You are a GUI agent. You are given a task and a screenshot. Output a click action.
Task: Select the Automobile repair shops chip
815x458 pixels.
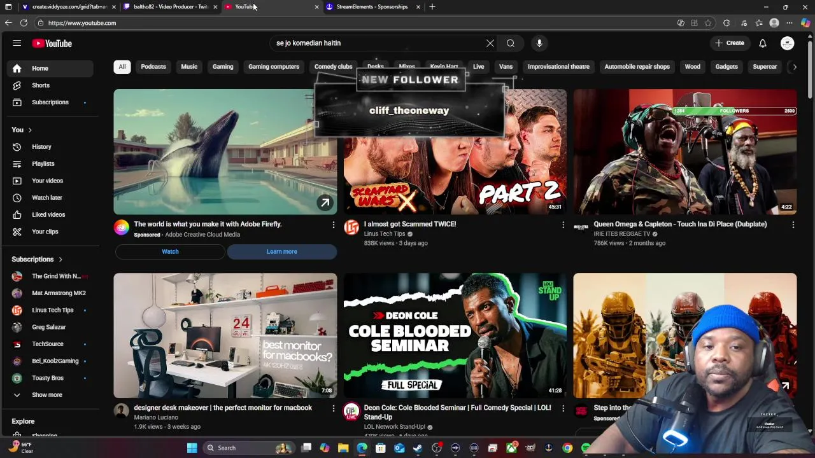click(637, 67)
